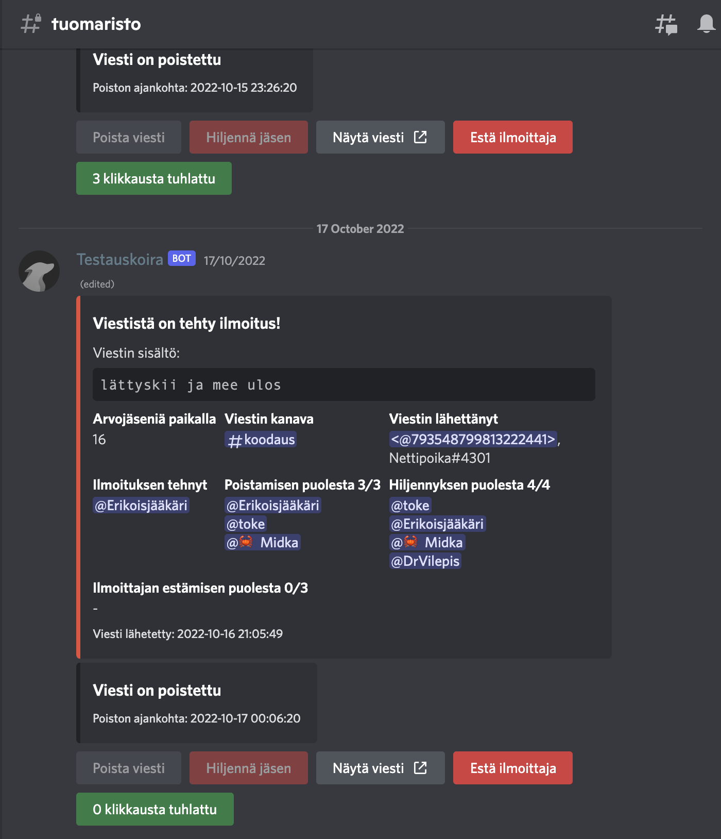This screenshot has height=839, width=721.
Task: Click the 3 klikkausta tuhlattu button
Action: [154, 178]
